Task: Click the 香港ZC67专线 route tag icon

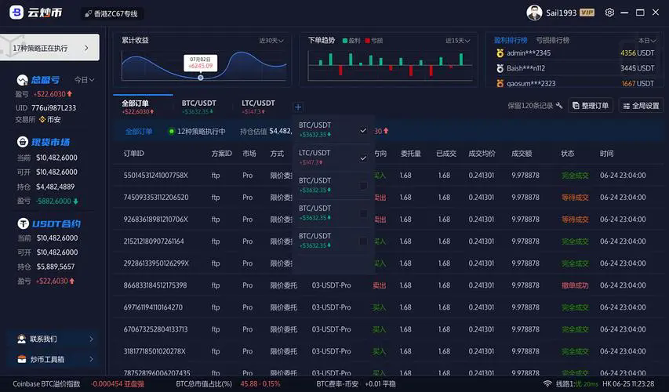Action: tap(86, 13)
